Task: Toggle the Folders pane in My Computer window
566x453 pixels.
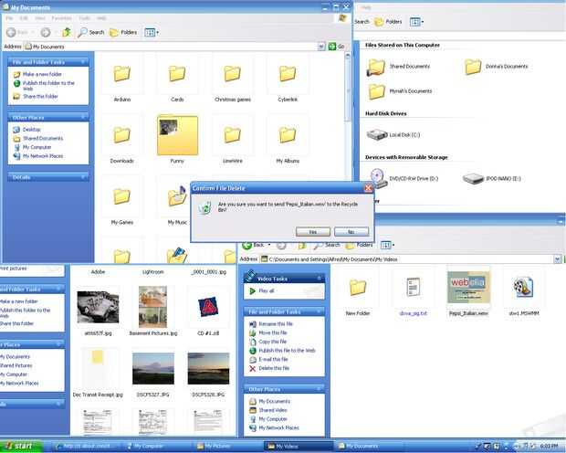Action: pos(388,22)
